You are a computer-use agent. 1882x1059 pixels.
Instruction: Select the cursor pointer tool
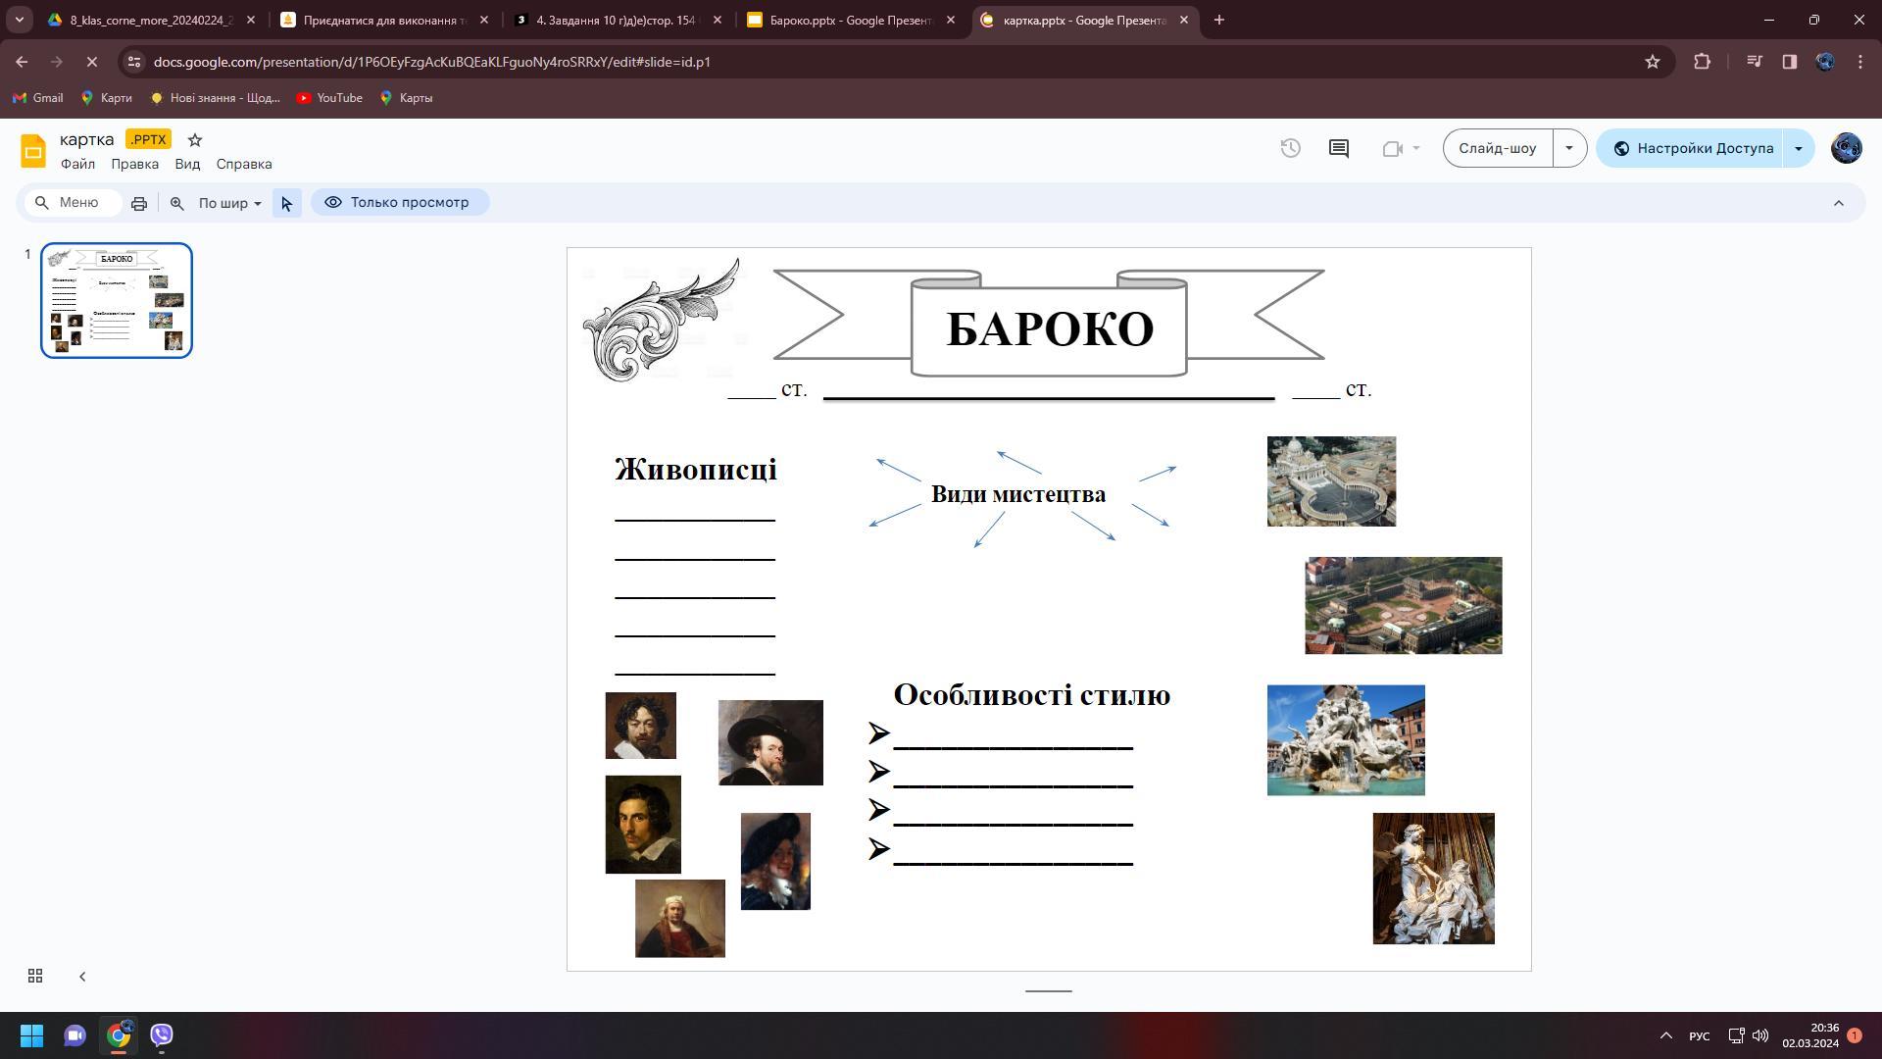tap(286, 203)
